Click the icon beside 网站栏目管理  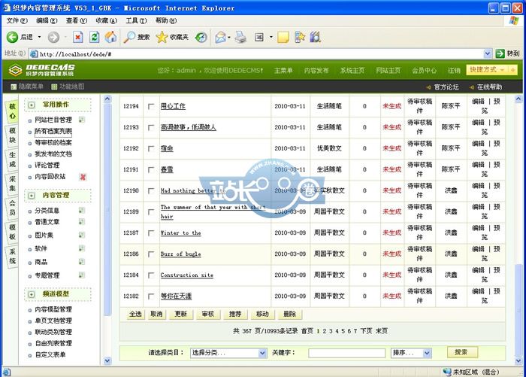(x=82, y=120)
